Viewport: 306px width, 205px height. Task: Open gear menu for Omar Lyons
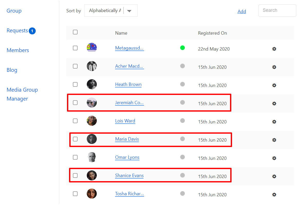(274, 158)
